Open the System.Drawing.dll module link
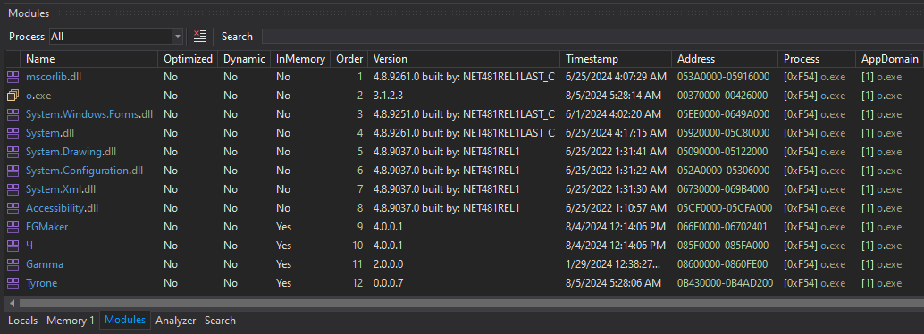The image size is (924, 334). [x=71, y=152]
